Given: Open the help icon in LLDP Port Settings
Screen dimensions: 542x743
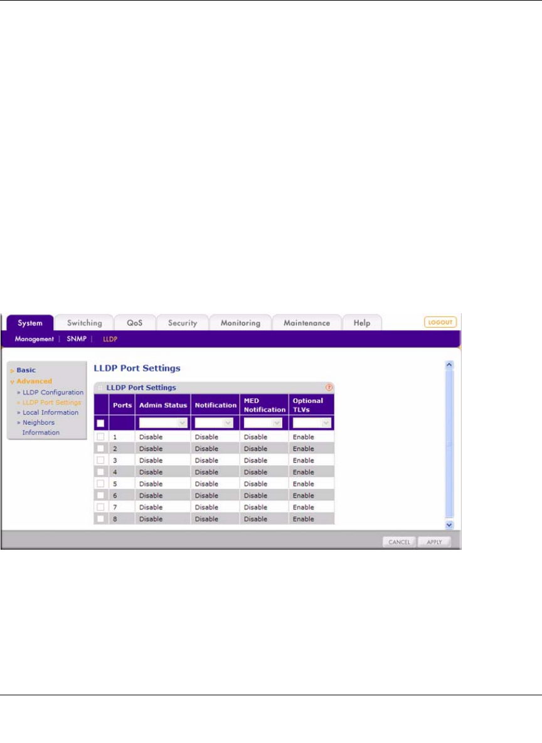Looking at the screenshot, I should coord(329,387).
